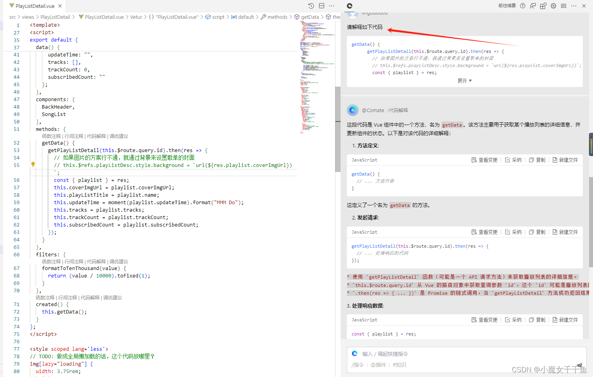Click 新建文件 in getPlayListDetail code block
The height and width of the screenshot is (377, 593).
[x=565, y=232]
